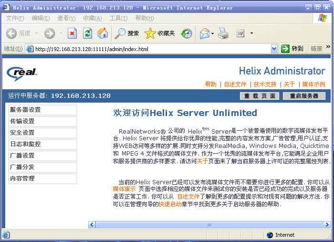
Task: Click the 快速启动 link
Action: [x=170, y=204]
